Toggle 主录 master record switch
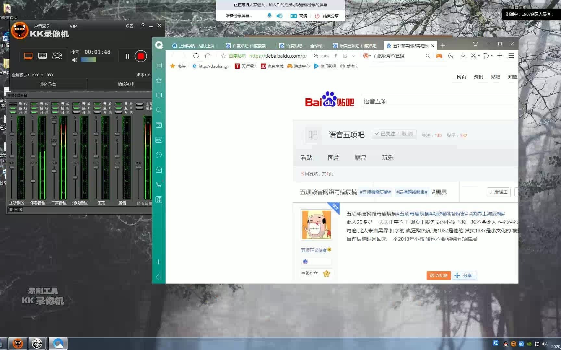This screenshot has height=350, width=561. click(x=140, y=104)
